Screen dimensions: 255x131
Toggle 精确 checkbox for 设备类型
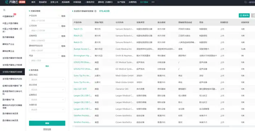click(x=59, y=36)
